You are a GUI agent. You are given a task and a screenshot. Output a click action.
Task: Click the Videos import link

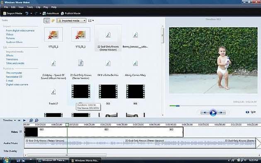(x=10, y=34)
